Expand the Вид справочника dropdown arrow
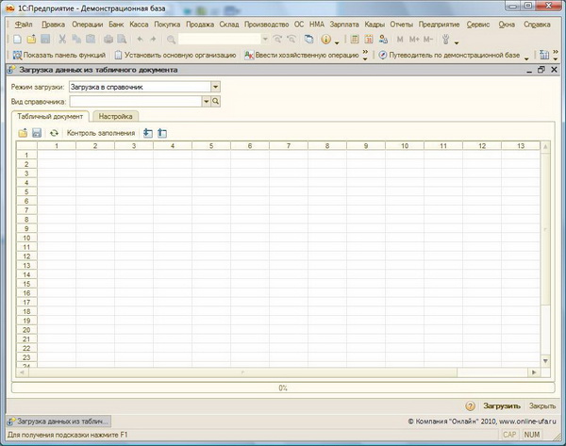Screen dimensions: 566x446 (206, 102)
